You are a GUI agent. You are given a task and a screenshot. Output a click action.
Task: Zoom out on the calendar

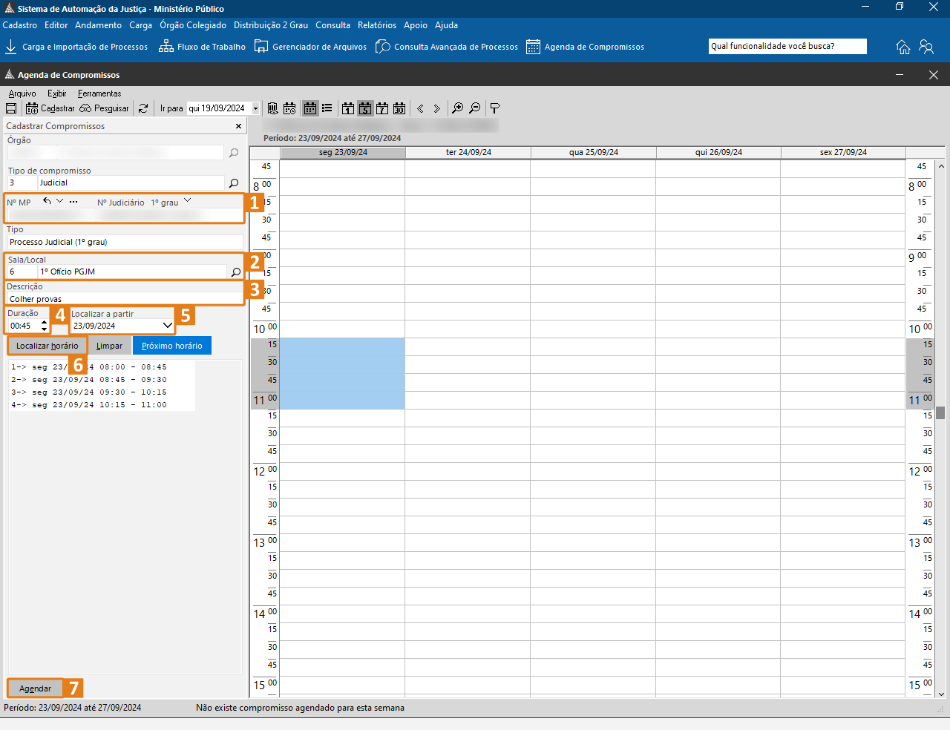click(475, 108)
